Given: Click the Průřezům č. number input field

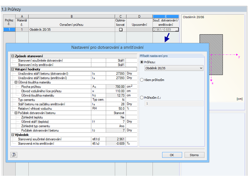Looking at the screenshot, I should click(174, 104).
